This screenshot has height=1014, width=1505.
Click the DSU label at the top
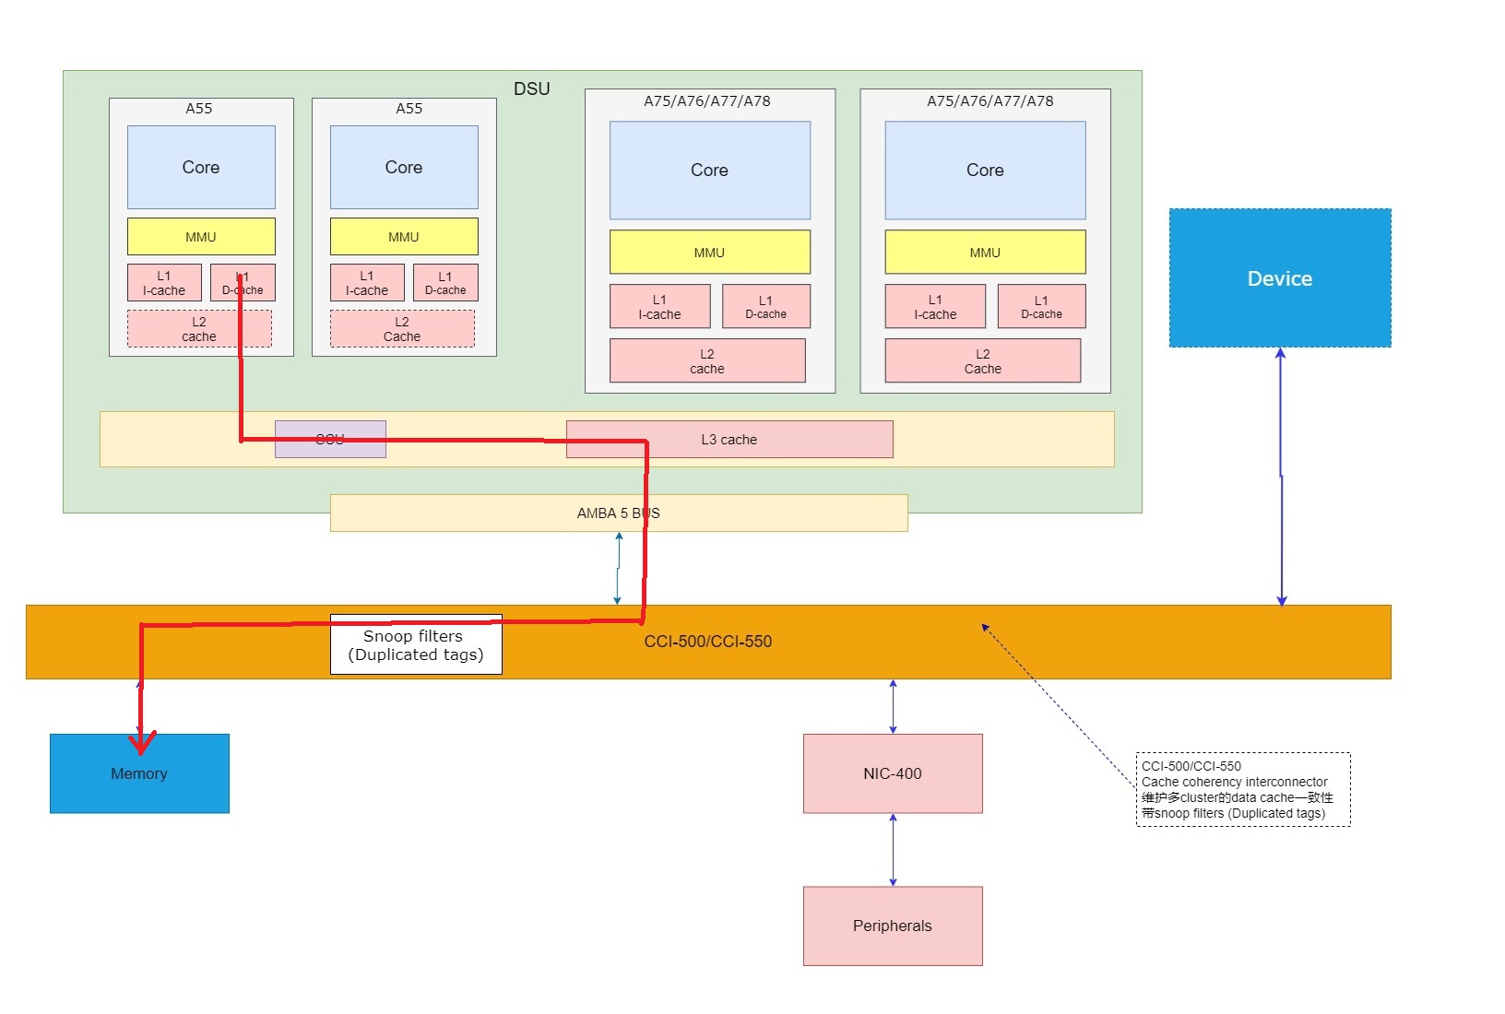pos(531,88)
